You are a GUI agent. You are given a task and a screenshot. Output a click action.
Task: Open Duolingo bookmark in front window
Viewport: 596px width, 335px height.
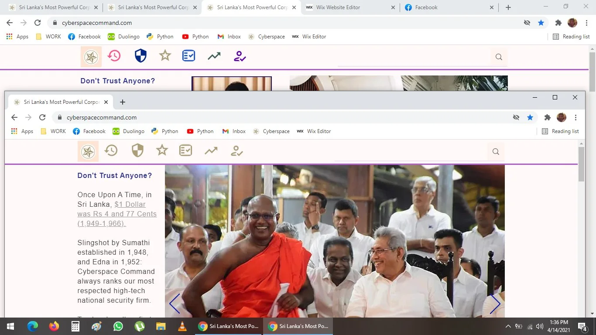coord(128,131)
